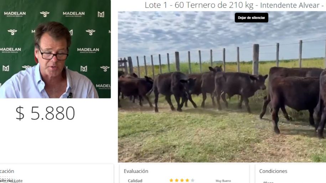Click the fifth grey quality star
The width and height of the screenshot is (326, 183).
(192, 180)
